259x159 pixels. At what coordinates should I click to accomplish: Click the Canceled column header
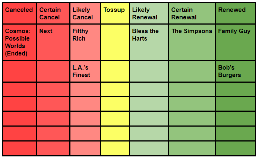[19, 13]
